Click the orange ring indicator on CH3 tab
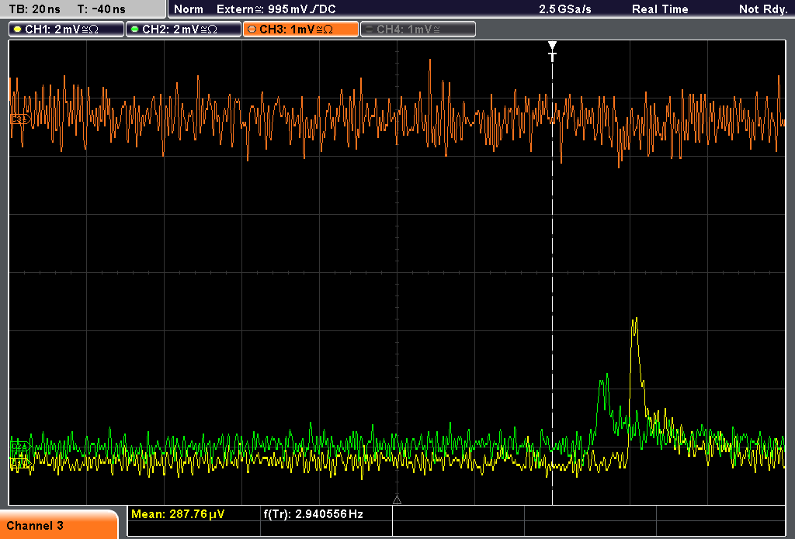 (252, 29)
